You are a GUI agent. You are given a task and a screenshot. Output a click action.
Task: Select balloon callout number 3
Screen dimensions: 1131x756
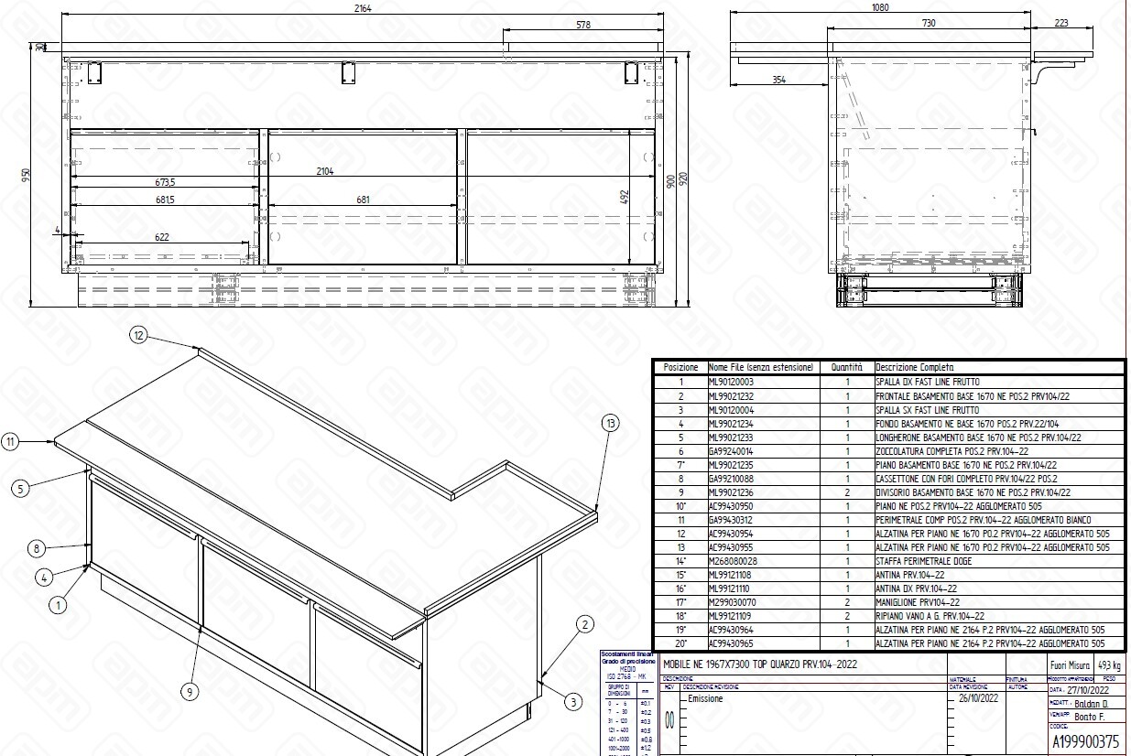coord(572,702)
